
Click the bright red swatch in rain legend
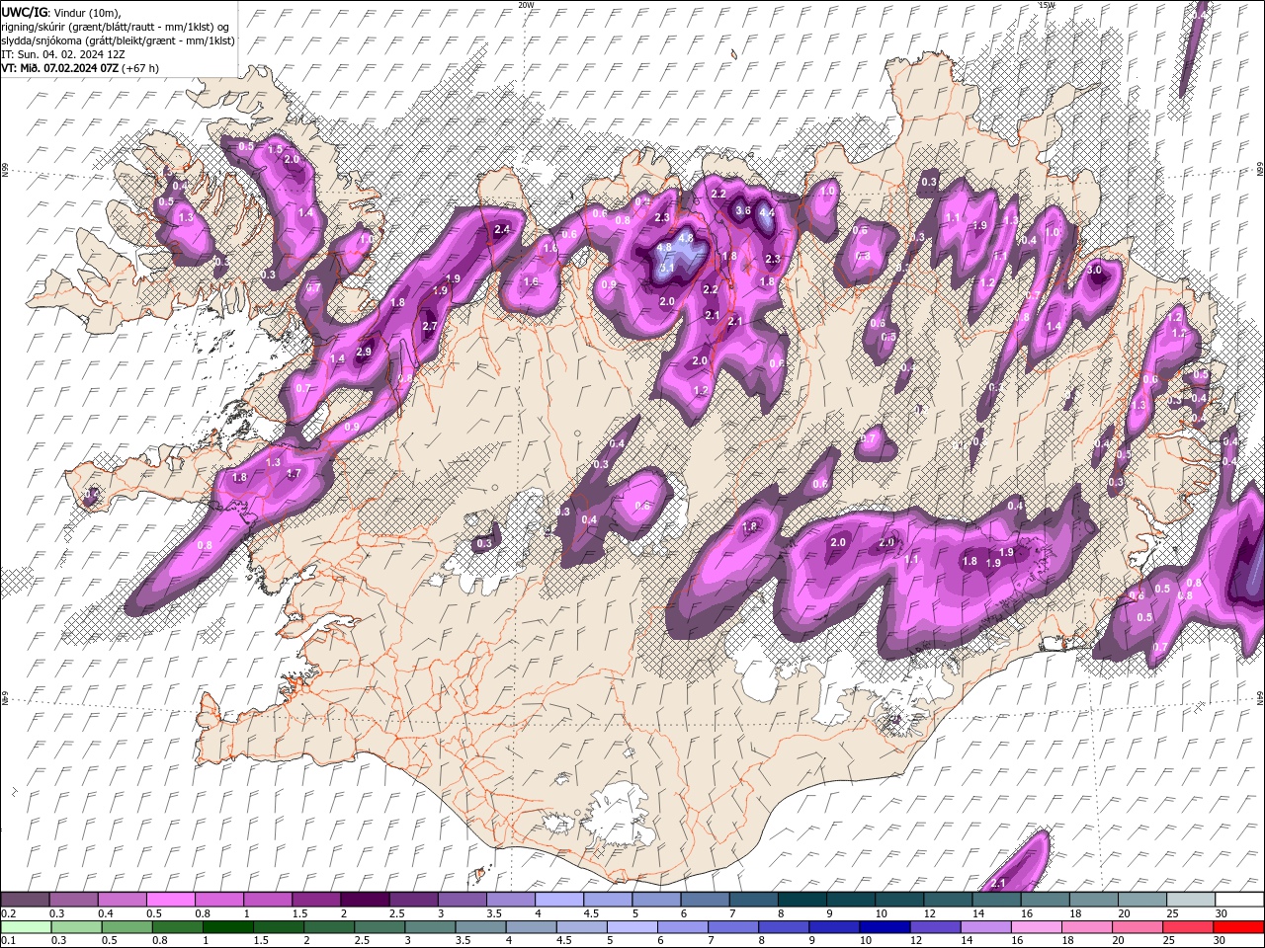click(1238, 926)
